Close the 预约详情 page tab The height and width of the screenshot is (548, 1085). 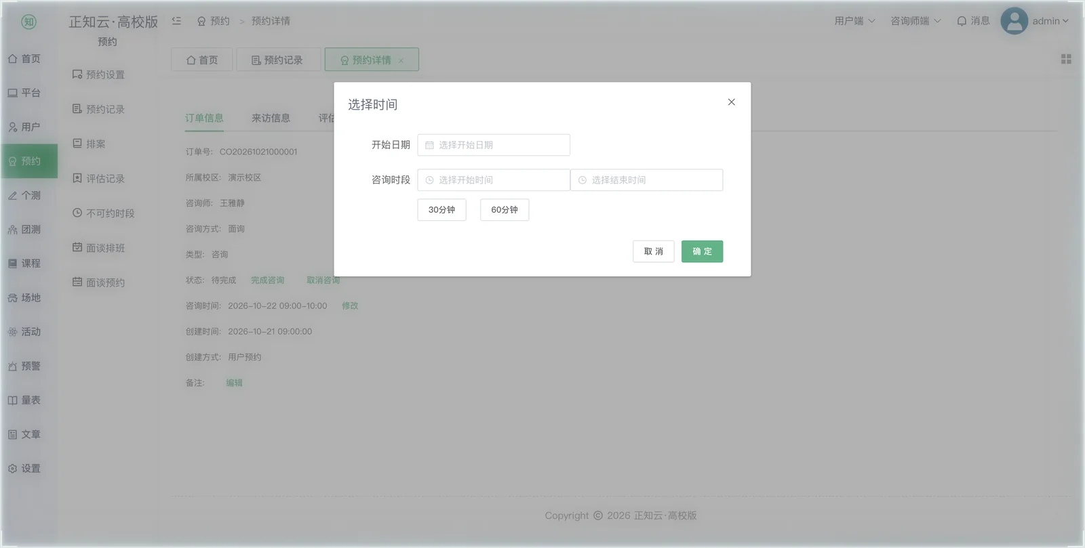pos(401,60)
